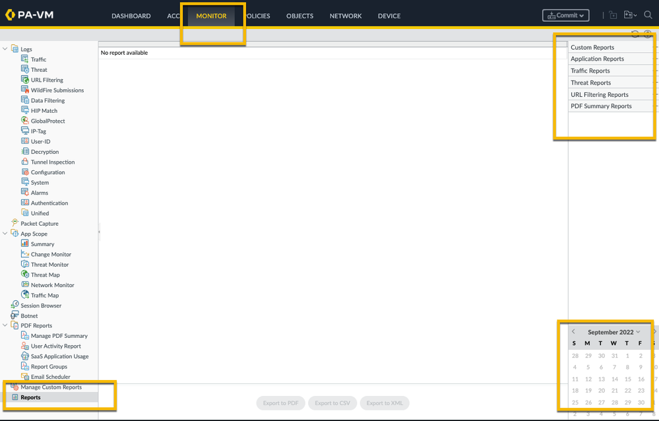Screen dimensions: 659x421
Task: Open the IP-Tag log icon
Action: tap(25, 131)
